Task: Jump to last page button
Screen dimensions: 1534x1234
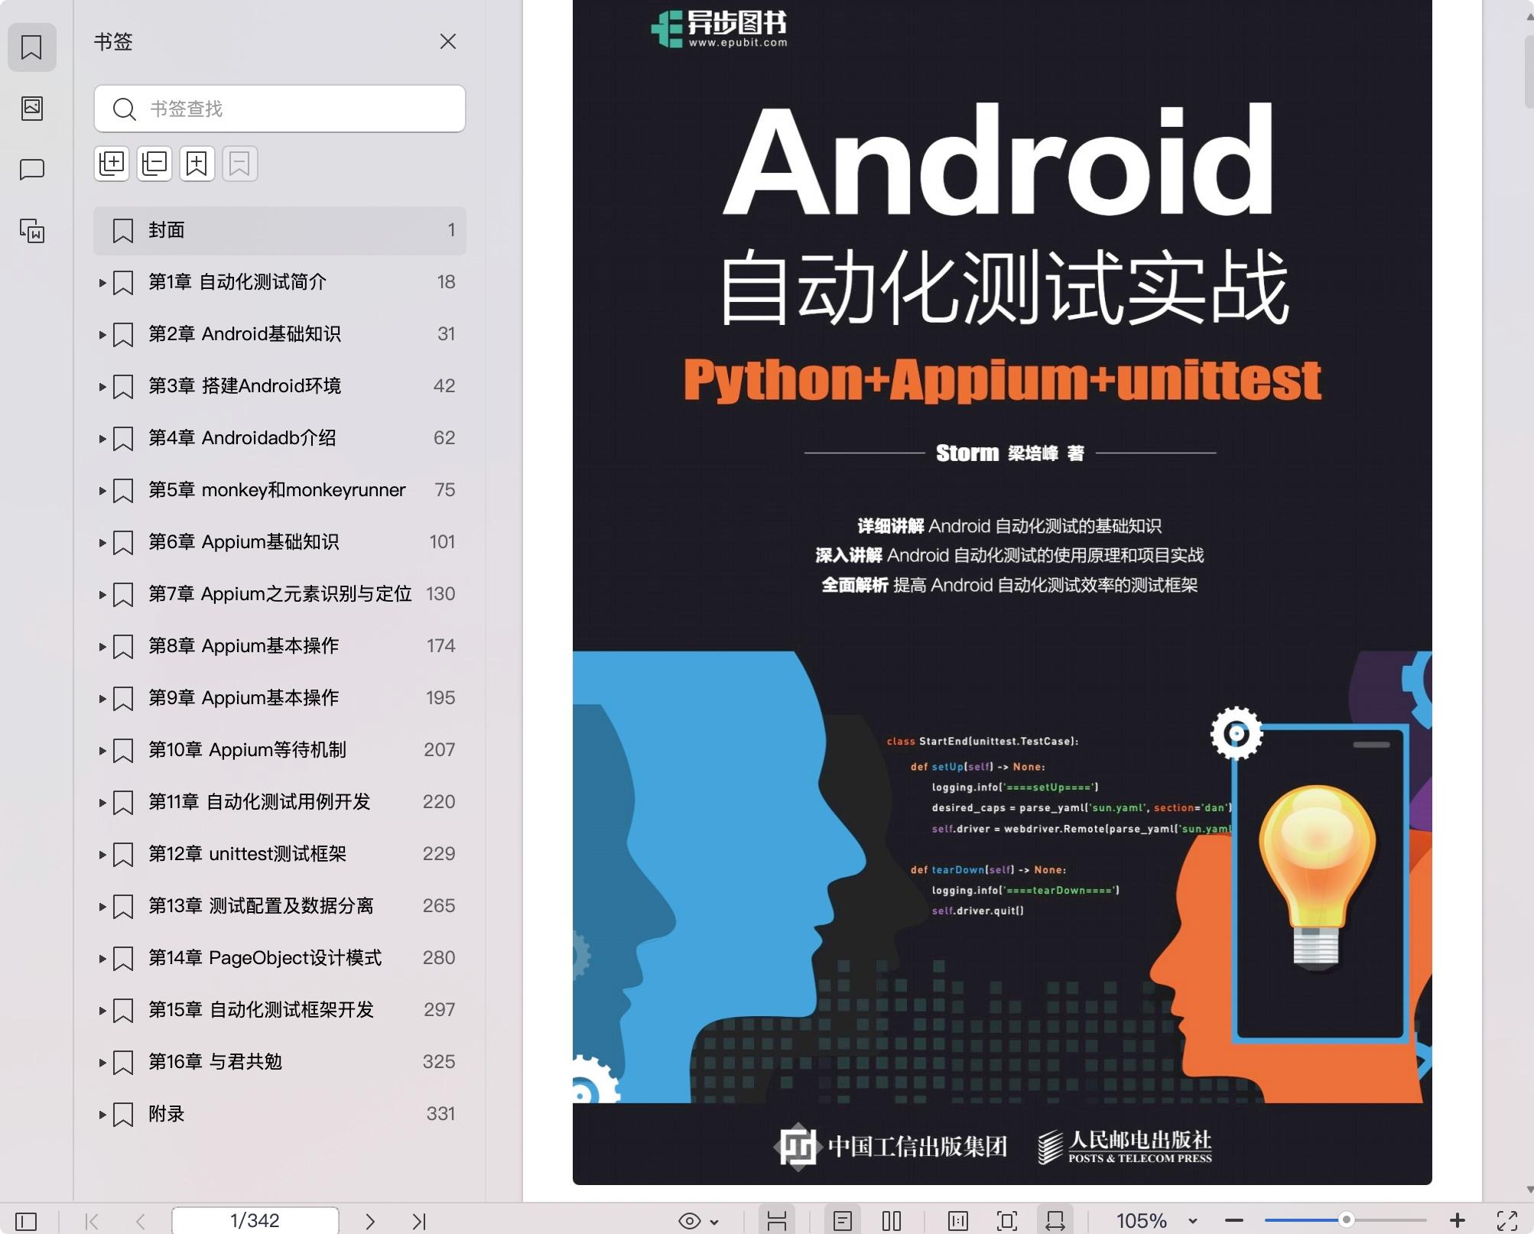Action: click(419, 1221)
